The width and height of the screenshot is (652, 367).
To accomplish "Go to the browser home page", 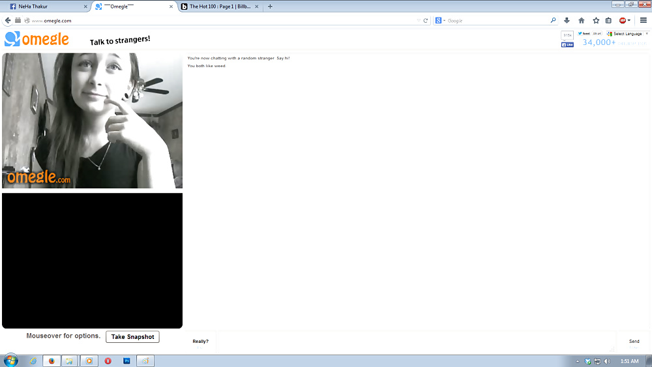I will coord(582,20).
